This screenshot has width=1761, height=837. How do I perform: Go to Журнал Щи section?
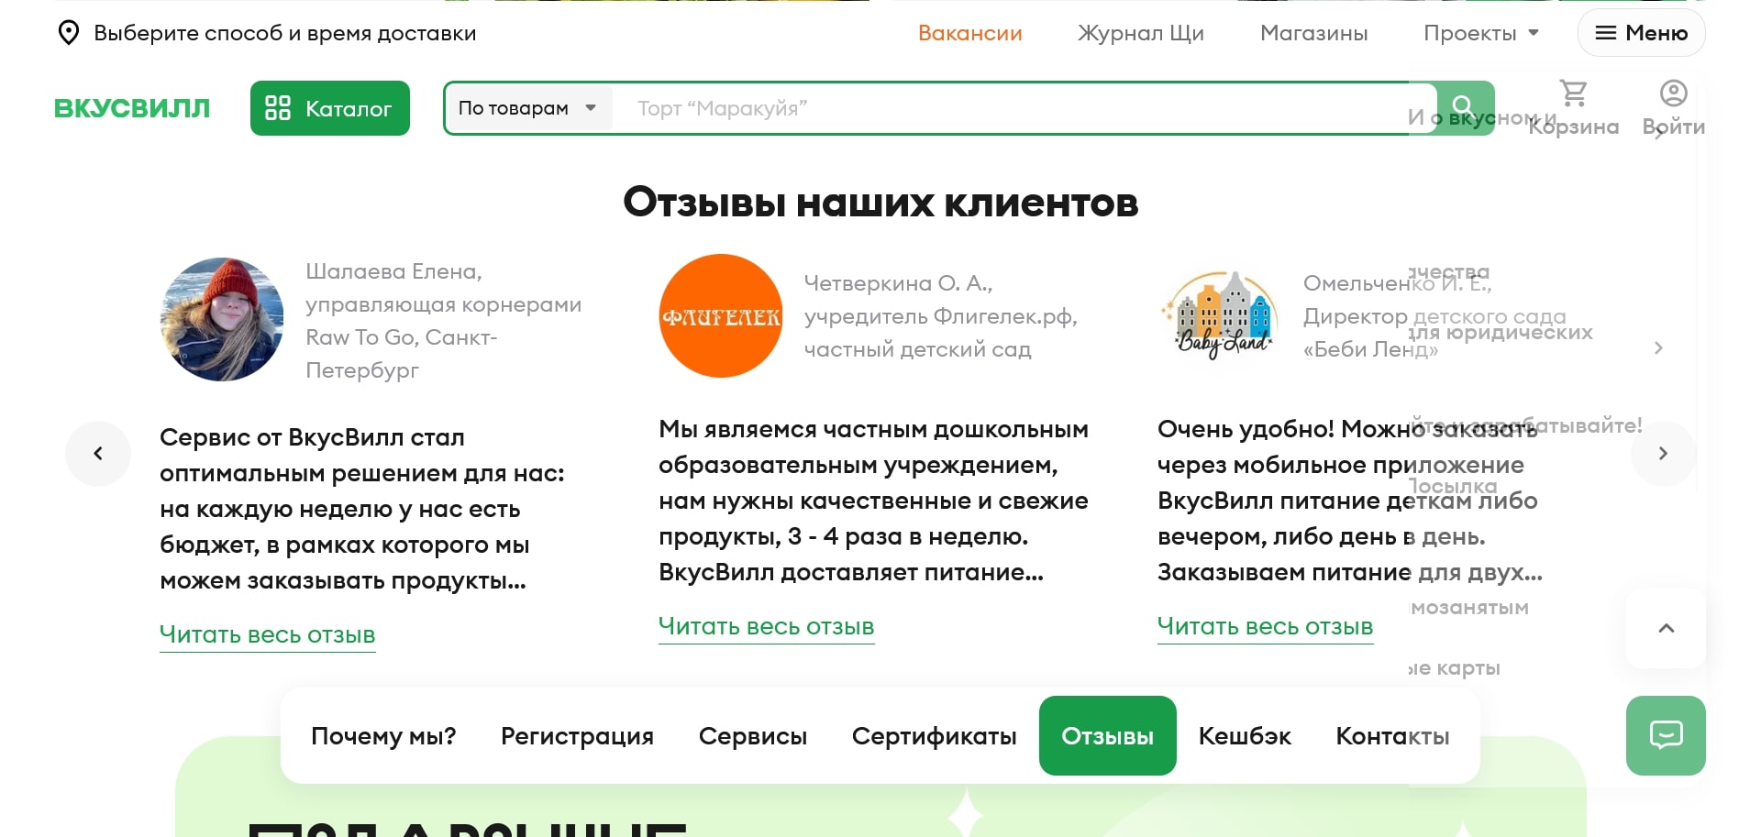1140,33
